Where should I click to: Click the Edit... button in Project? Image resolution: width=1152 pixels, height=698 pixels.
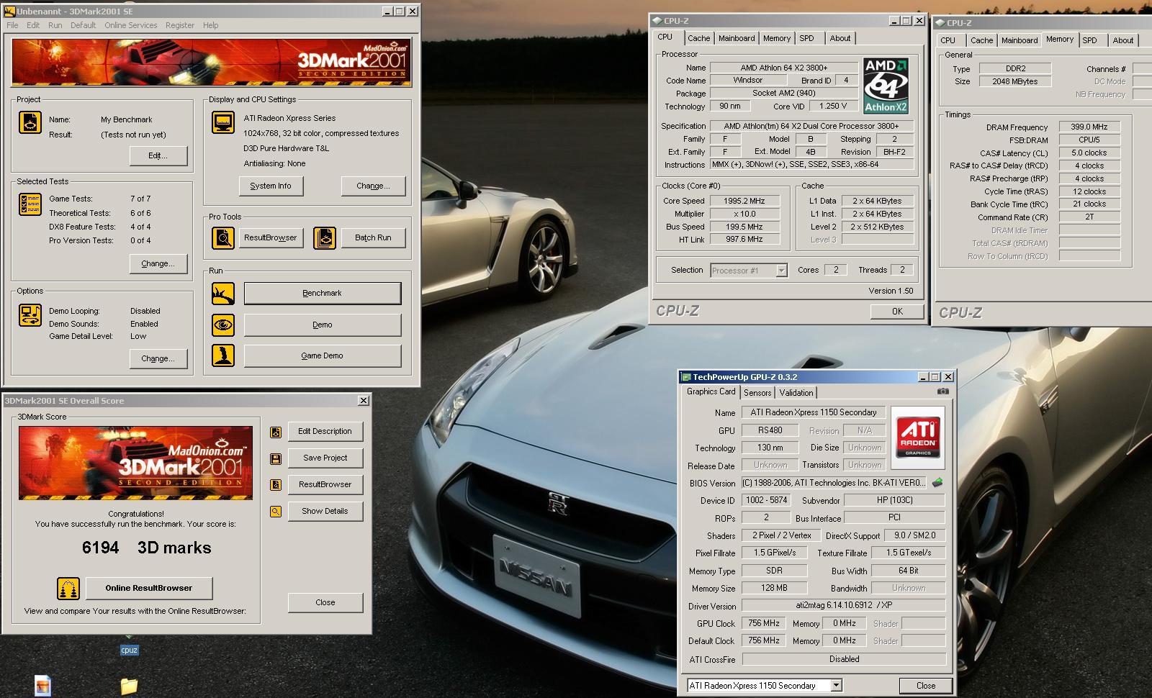pos(158,155)
